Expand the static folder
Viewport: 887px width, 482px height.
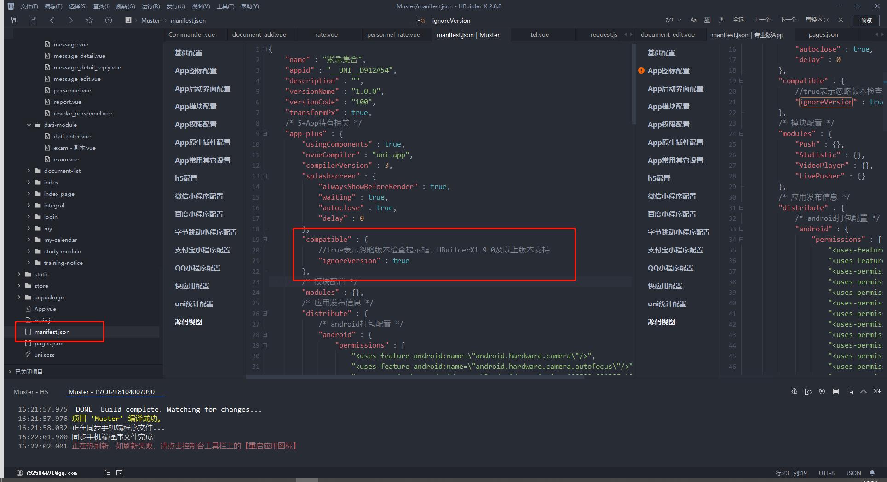tap(19, 274)
